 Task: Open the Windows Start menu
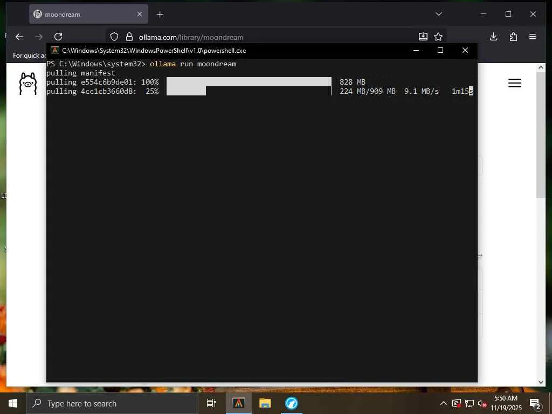tap(13, 403)
